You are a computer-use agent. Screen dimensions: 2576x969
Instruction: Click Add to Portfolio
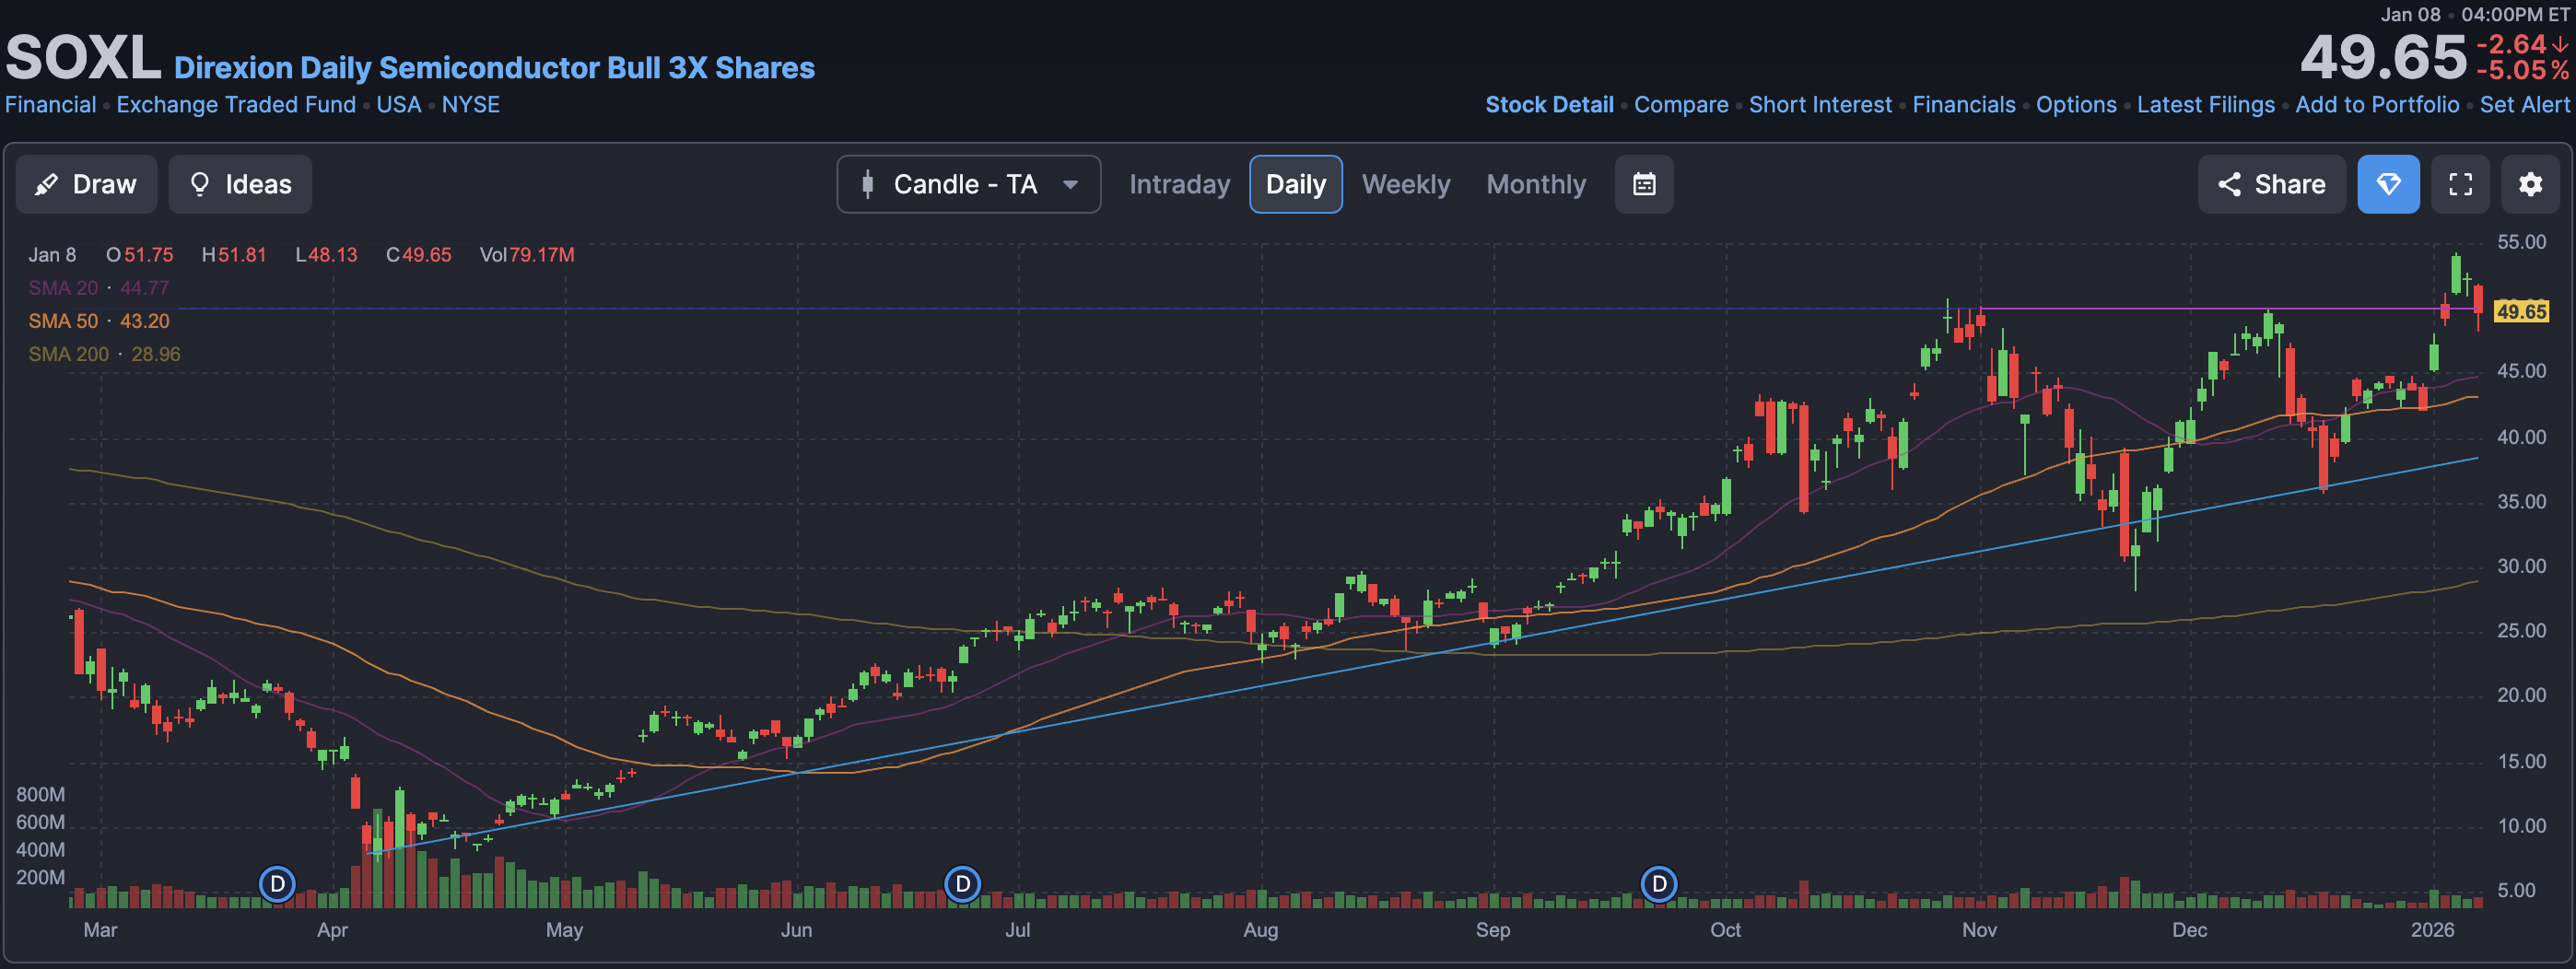2377,105
